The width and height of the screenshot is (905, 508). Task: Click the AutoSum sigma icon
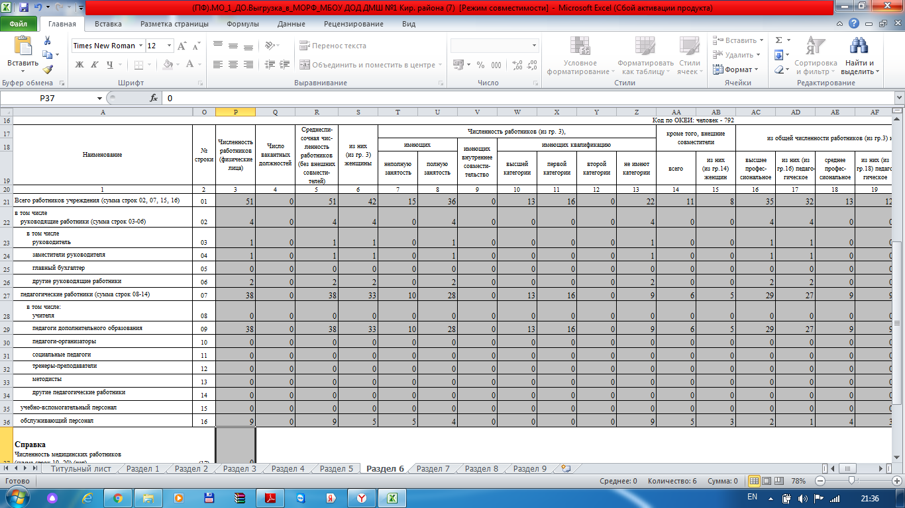click(x=779, y=40)
